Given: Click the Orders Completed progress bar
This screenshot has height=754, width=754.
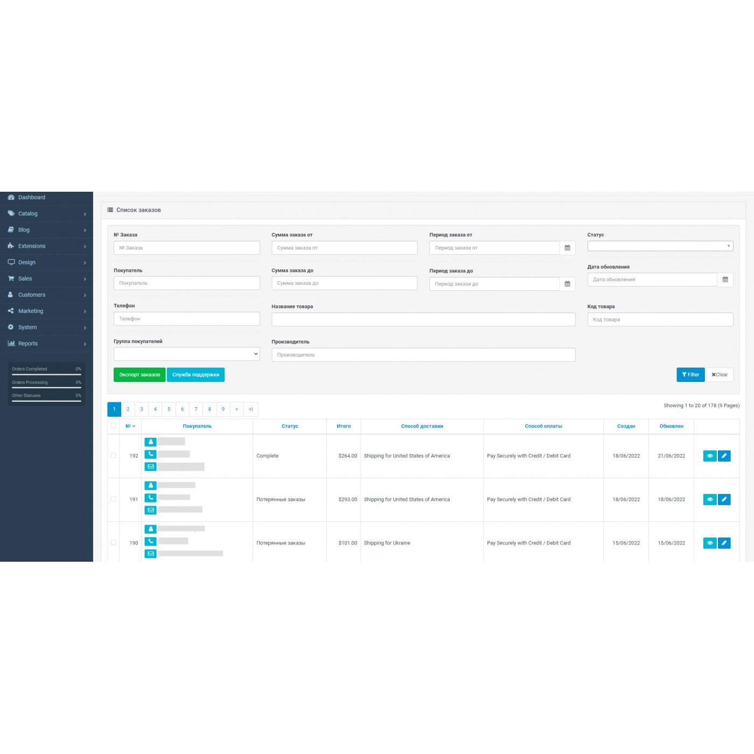Looking at the screenshot, I should tap(46, 374).
